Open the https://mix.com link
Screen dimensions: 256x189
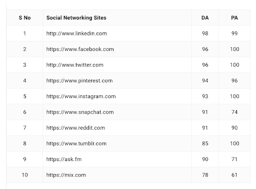click(66, 175)
